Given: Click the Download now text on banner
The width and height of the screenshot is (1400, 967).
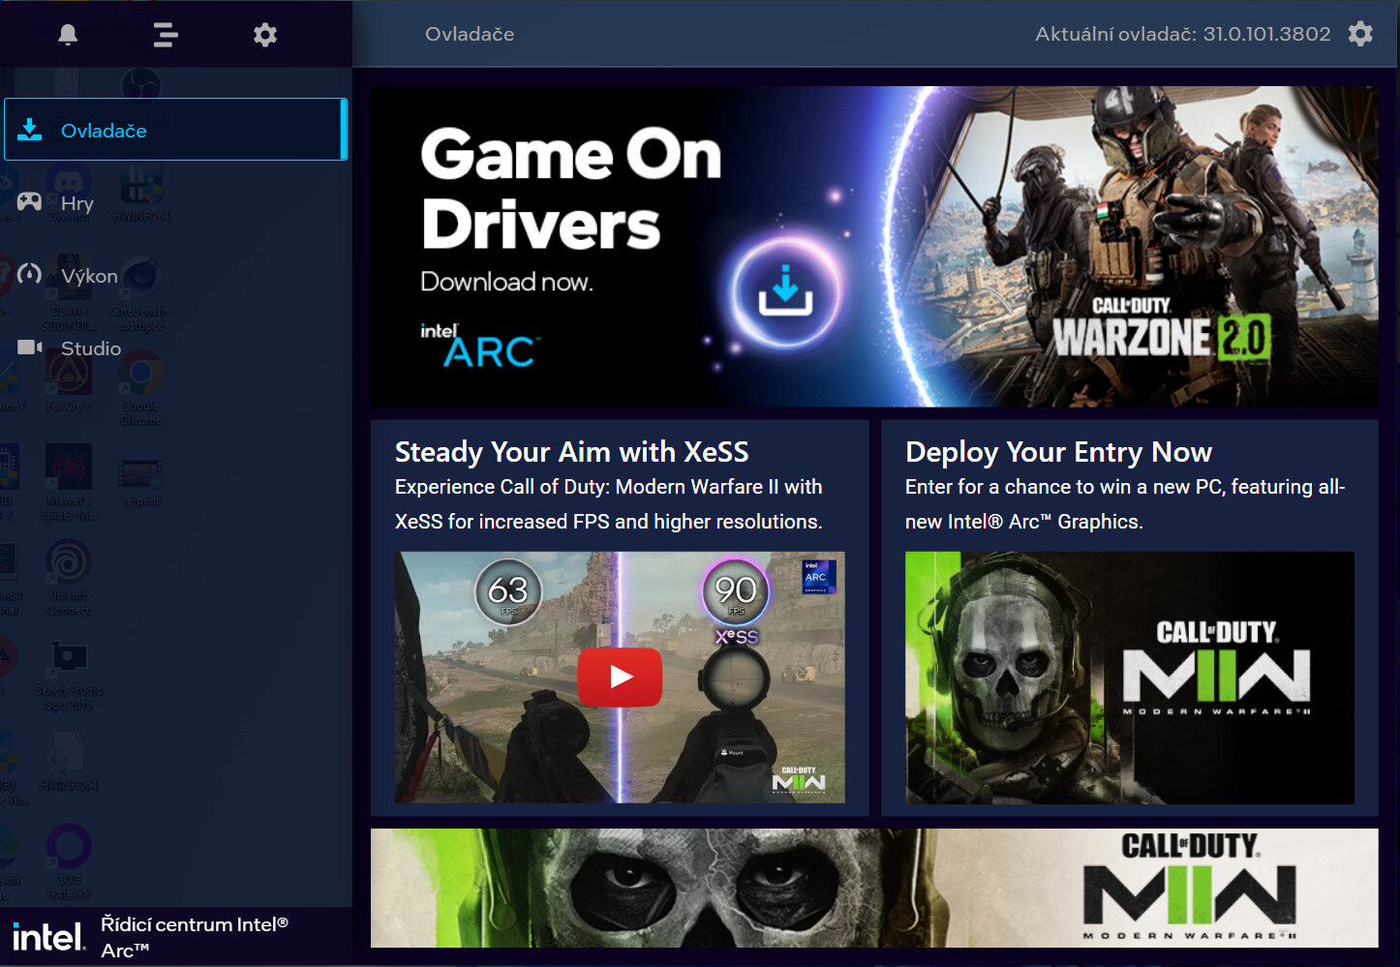Looking at the screenshot, I should pyautogui.click(x=506, y=282).
